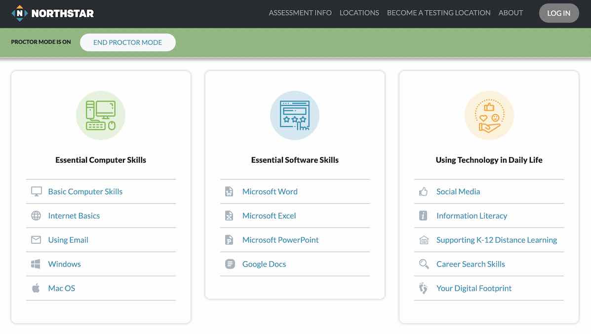Launch the Microsoft PowerPoint assessment

click(x=280, y=240)
